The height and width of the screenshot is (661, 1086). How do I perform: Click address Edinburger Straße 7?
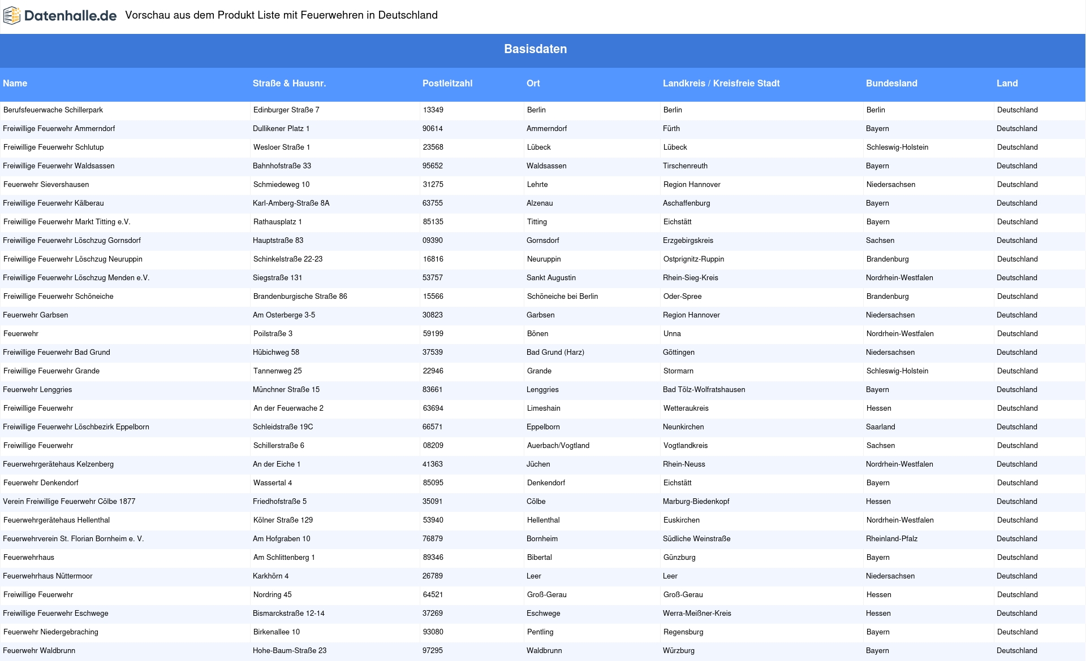[x=286, y=110]
